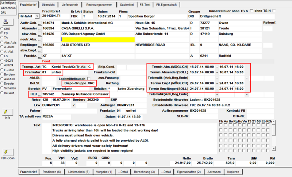Select the CMR radio option
The height and width of the screenshot is (177, 292).
click(2, 29)
